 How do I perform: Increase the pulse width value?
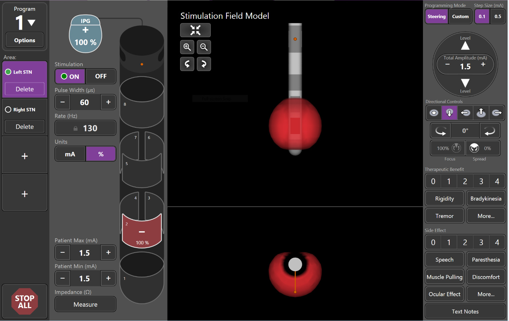click(108, 102)
